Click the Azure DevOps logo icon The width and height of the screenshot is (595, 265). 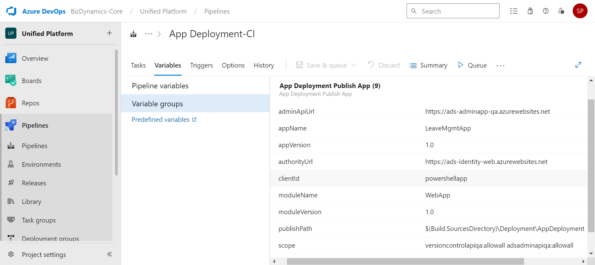pyautogui.click(x=11, y=11)
